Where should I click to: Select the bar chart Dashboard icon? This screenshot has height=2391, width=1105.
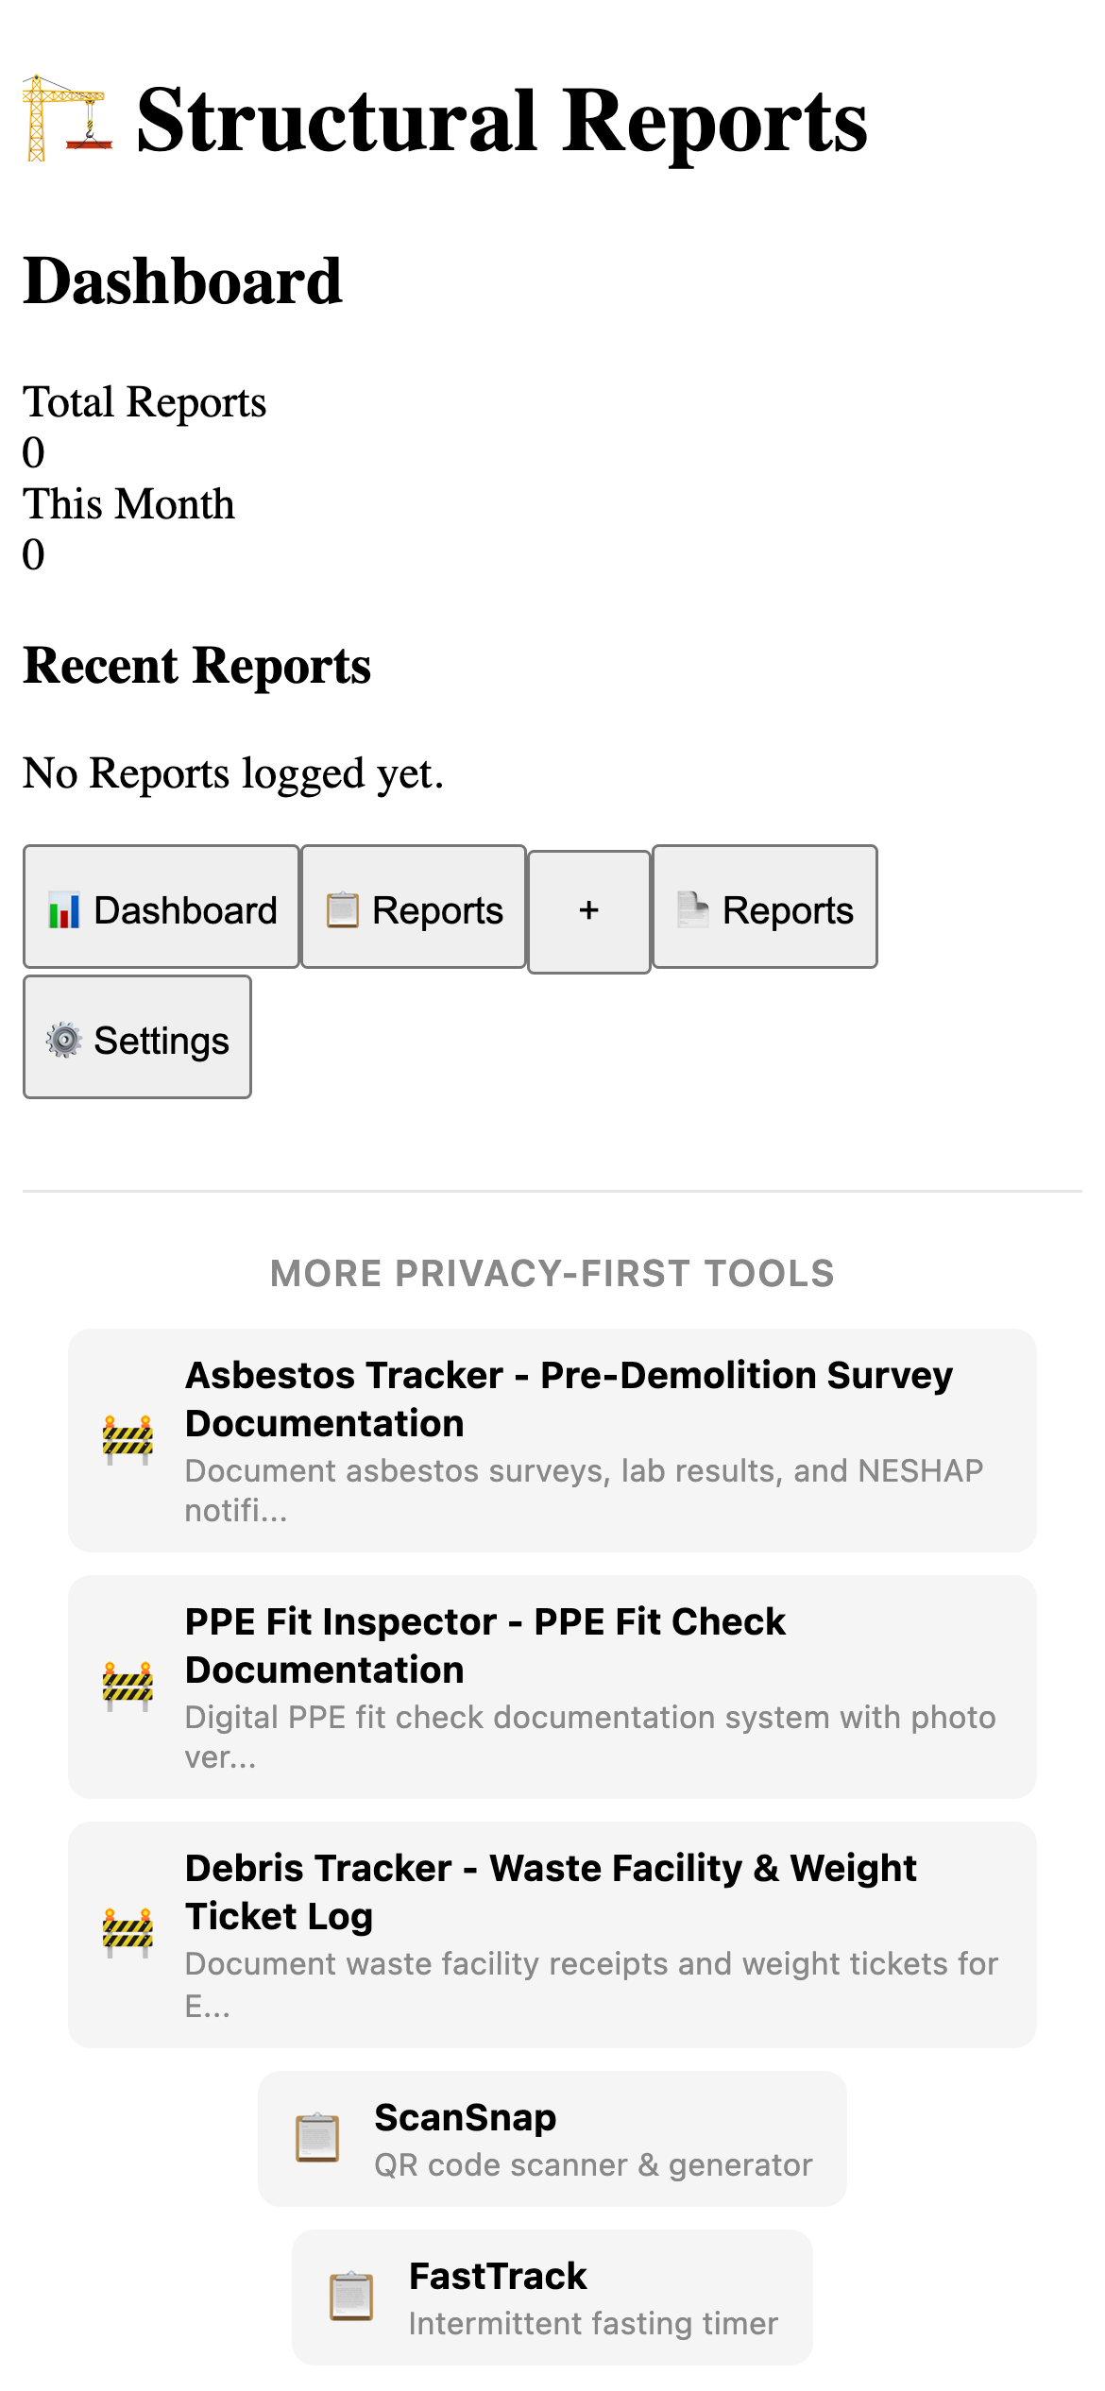(x=62, y=909)
